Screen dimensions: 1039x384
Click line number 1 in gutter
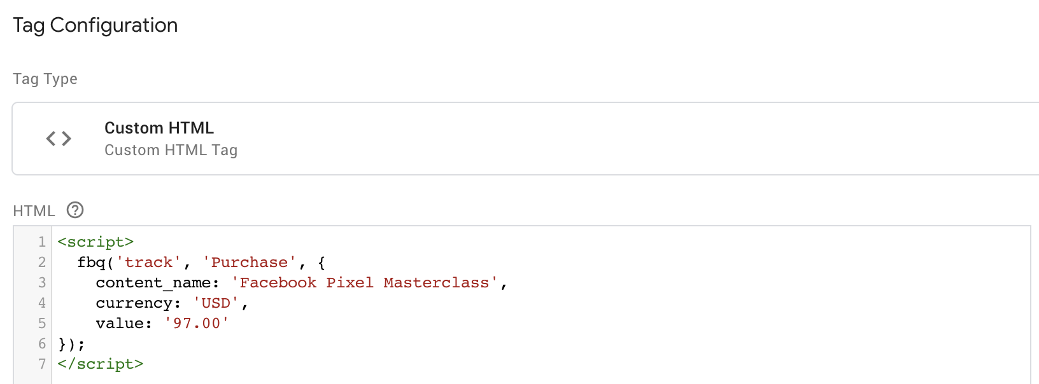(x=42, y=242)
